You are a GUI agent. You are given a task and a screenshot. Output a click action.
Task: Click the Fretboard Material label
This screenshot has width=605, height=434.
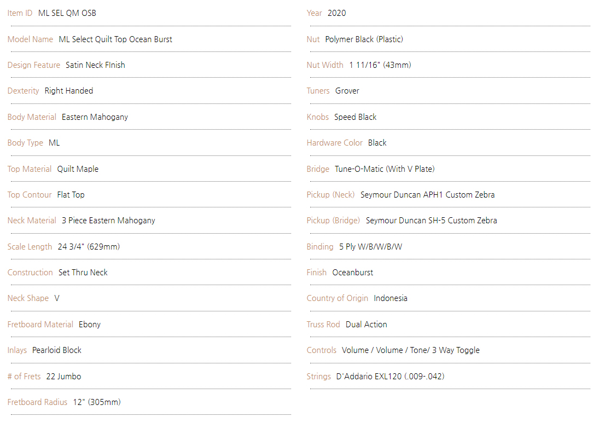pos(40,325)
